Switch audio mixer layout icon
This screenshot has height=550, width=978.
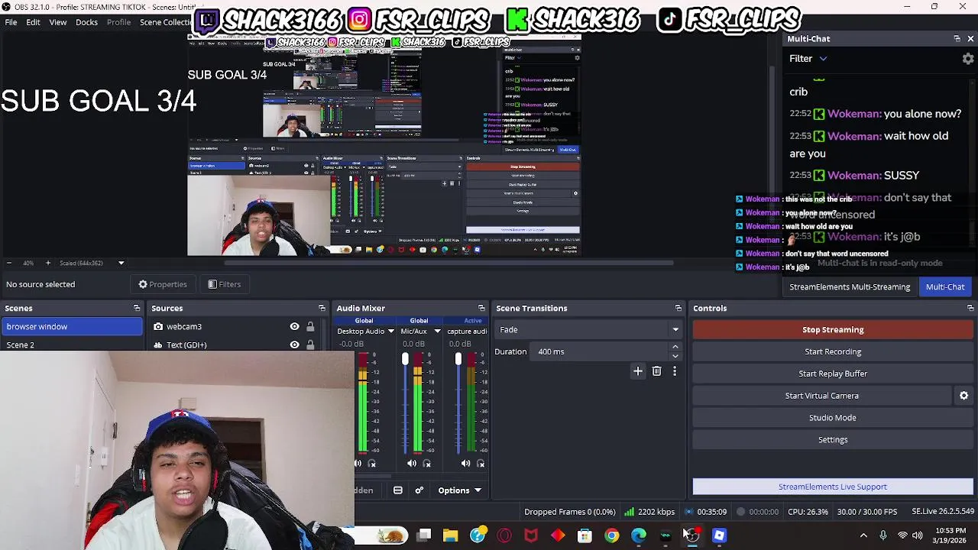tap(398, 490)
